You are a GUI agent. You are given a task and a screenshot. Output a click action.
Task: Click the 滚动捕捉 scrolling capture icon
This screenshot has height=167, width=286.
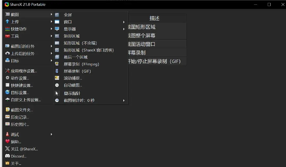57,78
